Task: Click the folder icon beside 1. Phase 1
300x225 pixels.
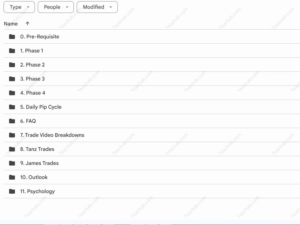Action: click(x=12, y=51)
